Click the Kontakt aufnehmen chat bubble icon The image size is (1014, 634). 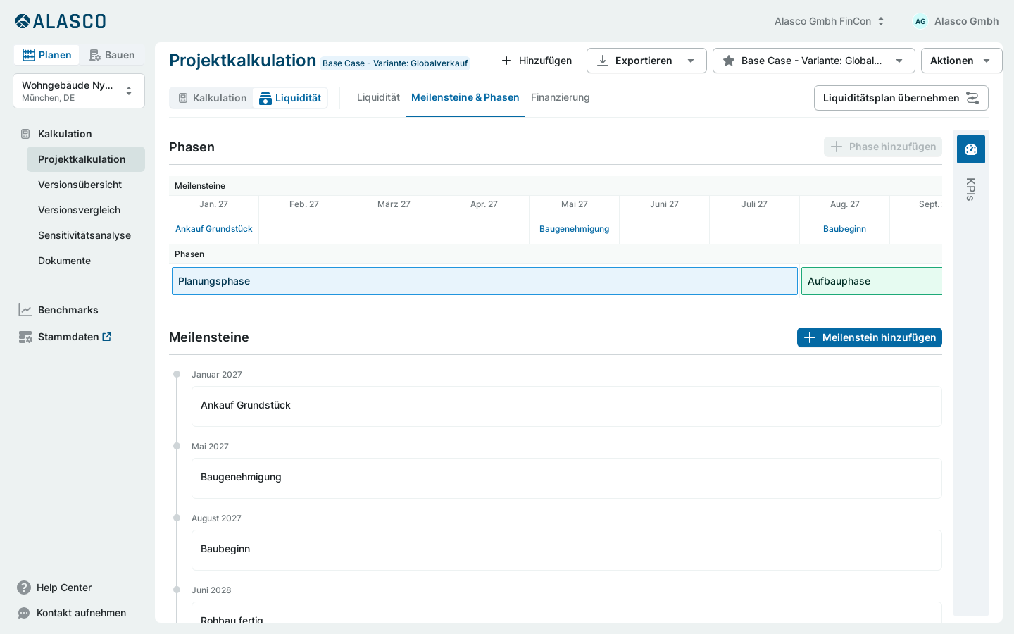24,613
